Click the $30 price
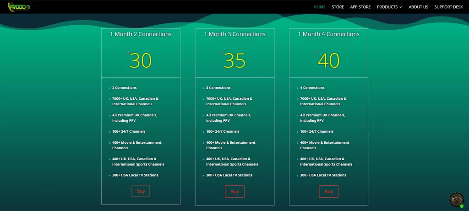 tap(140, 60)
